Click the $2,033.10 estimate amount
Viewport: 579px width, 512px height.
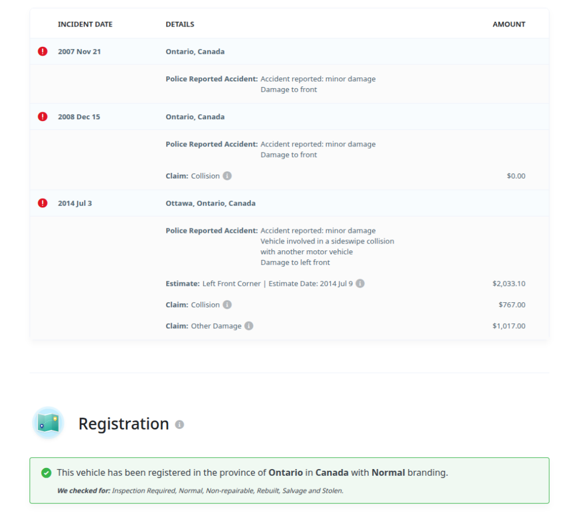click(508, 284)
